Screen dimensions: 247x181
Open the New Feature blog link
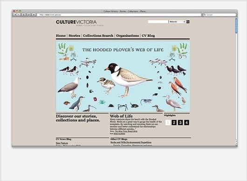coord(62,143)
